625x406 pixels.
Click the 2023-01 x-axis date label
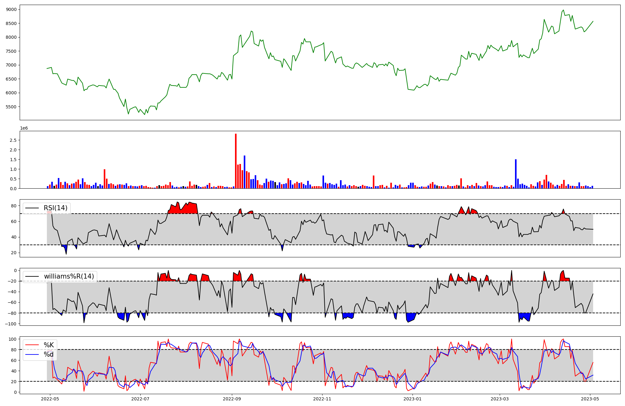412,399
